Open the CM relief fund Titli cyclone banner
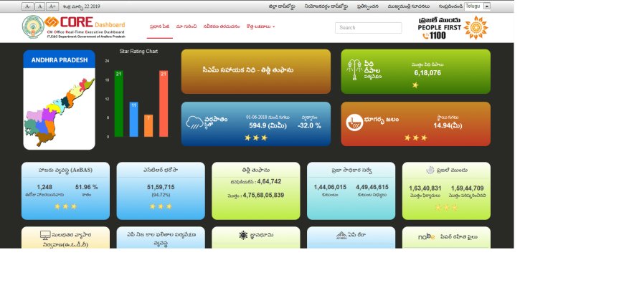The height and width of the screenshot is (293, 624). tap(256, 72)
